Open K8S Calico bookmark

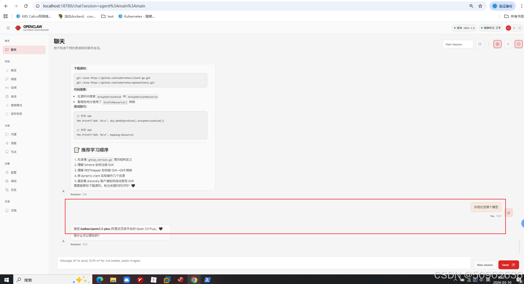tap(34, 16)
